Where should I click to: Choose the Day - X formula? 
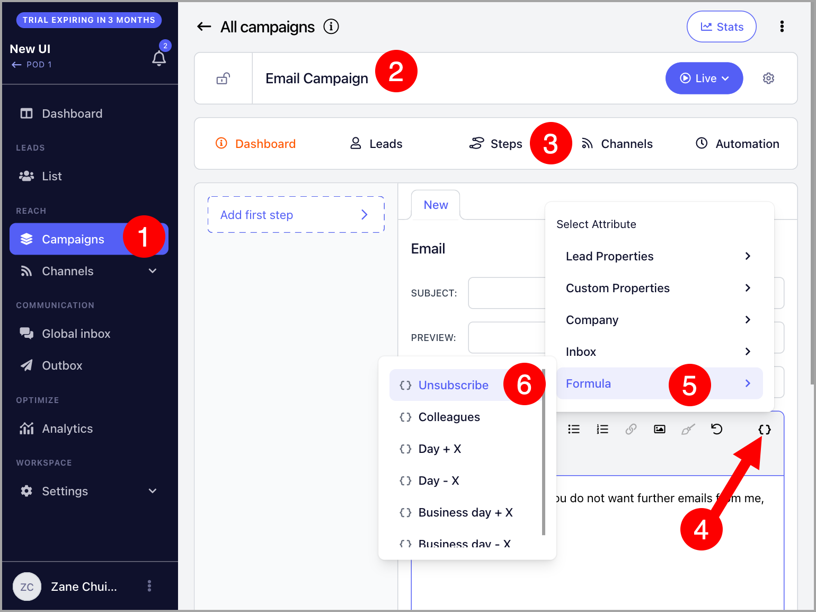pyautogui.click(x=466, y=480)
